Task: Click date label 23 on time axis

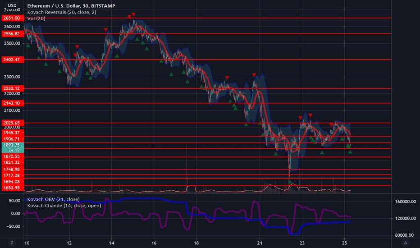Action: (302, 243)
